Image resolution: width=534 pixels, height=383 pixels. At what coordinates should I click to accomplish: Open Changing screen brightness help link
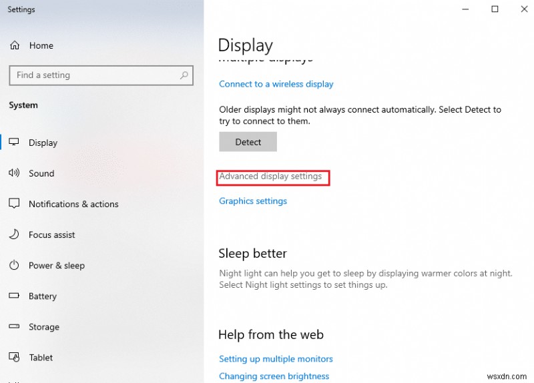pyautogui.click(x=274, y=376)
